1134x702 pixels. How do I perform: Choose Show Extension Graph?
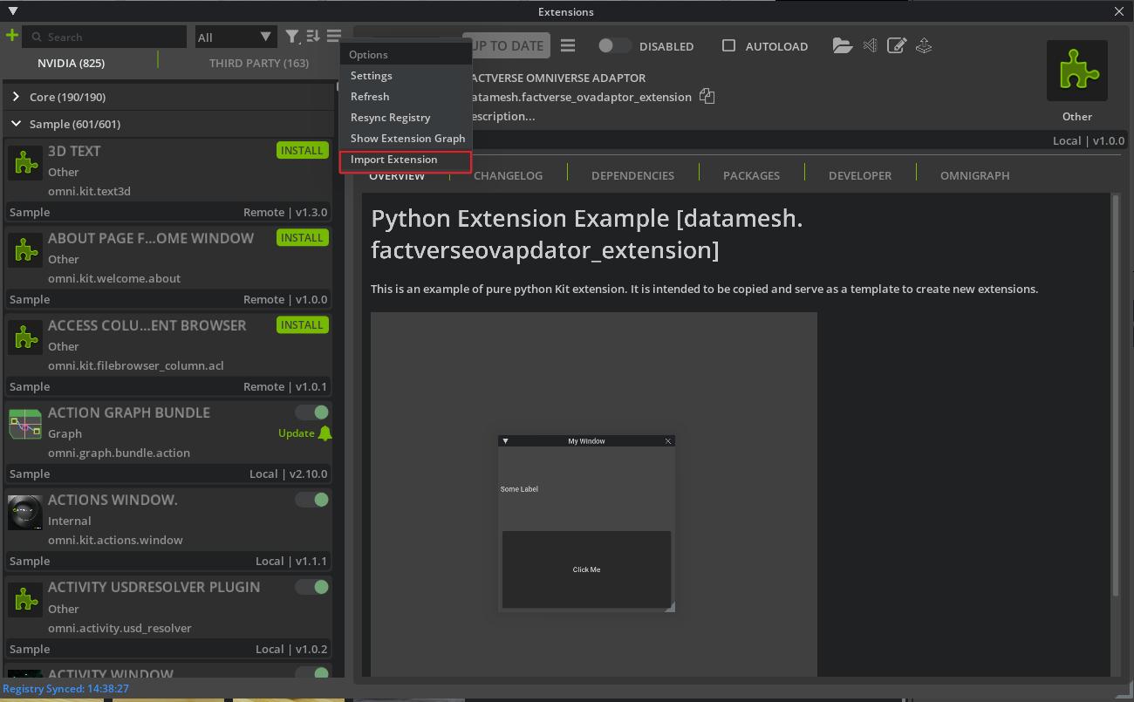click(406, 139)
